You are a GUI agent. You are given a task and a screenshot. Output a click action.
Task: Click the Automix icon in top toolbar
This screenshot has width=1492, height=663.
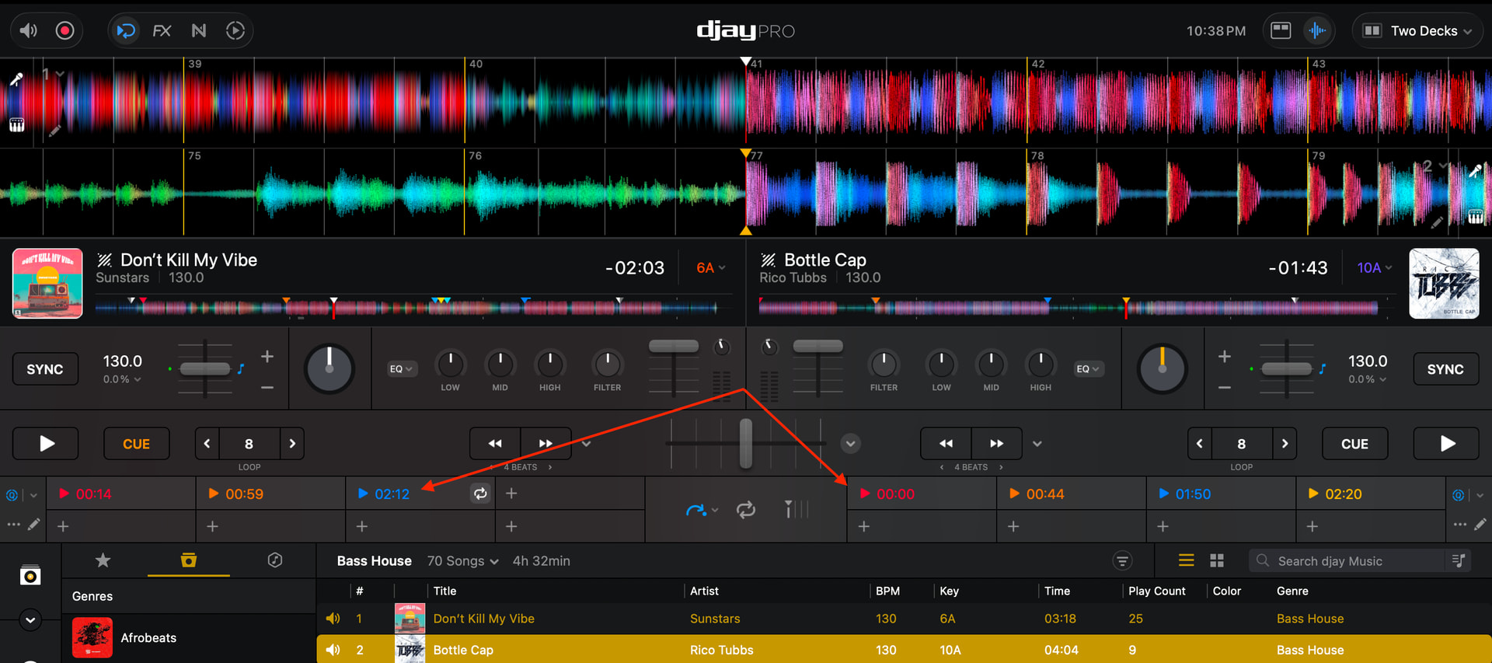pos(235,30)
